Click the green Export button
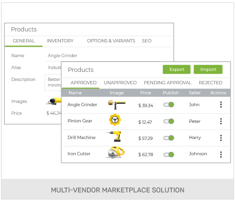This screenshot has height=200, width=235. [176, 70]
